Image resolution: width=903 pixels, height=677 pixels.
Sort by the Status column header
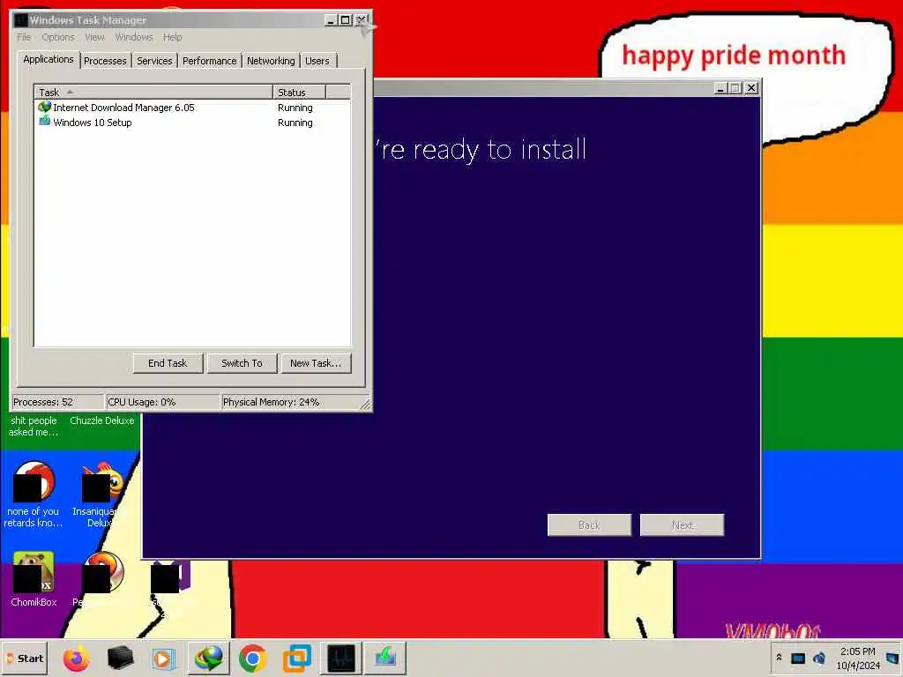click(299, 92)
